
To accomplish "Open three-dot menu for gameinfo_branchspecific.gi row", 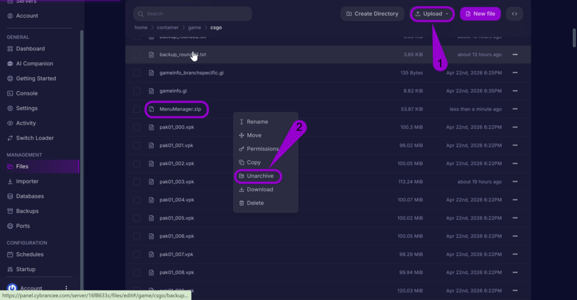I will [x=515, y=73].
